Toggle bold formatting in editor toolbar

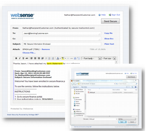pos(16,58)
